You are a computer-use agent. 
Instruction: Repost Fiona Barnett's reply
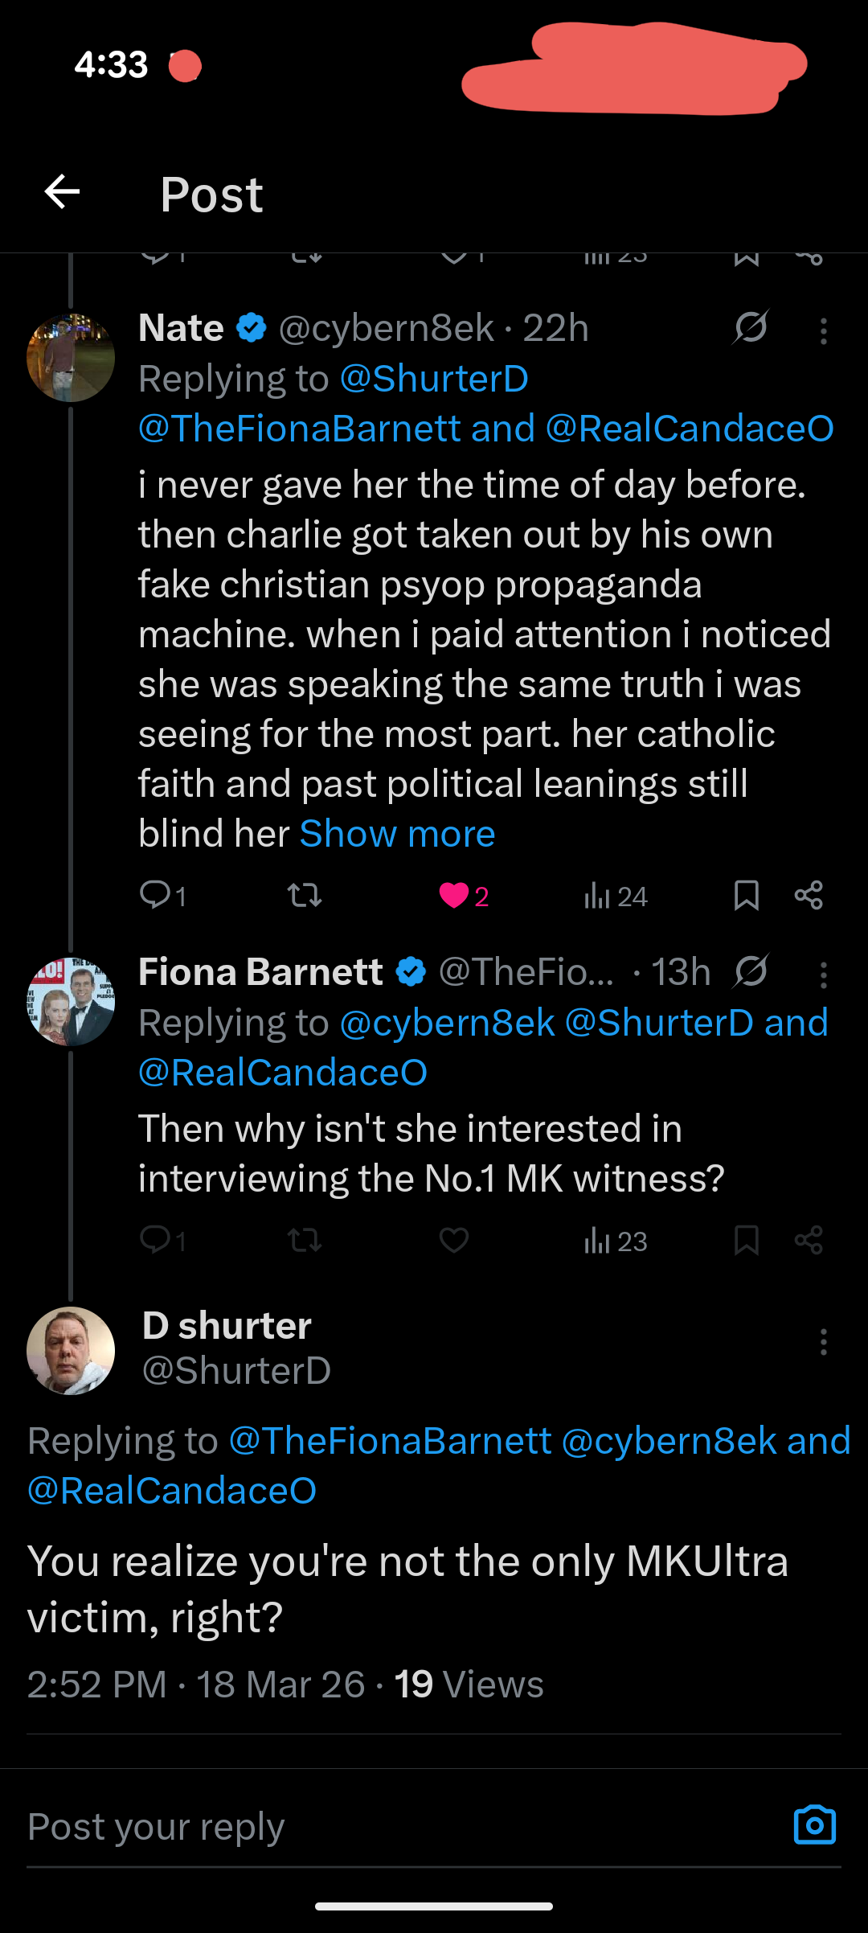click(x=305, y=1240)
